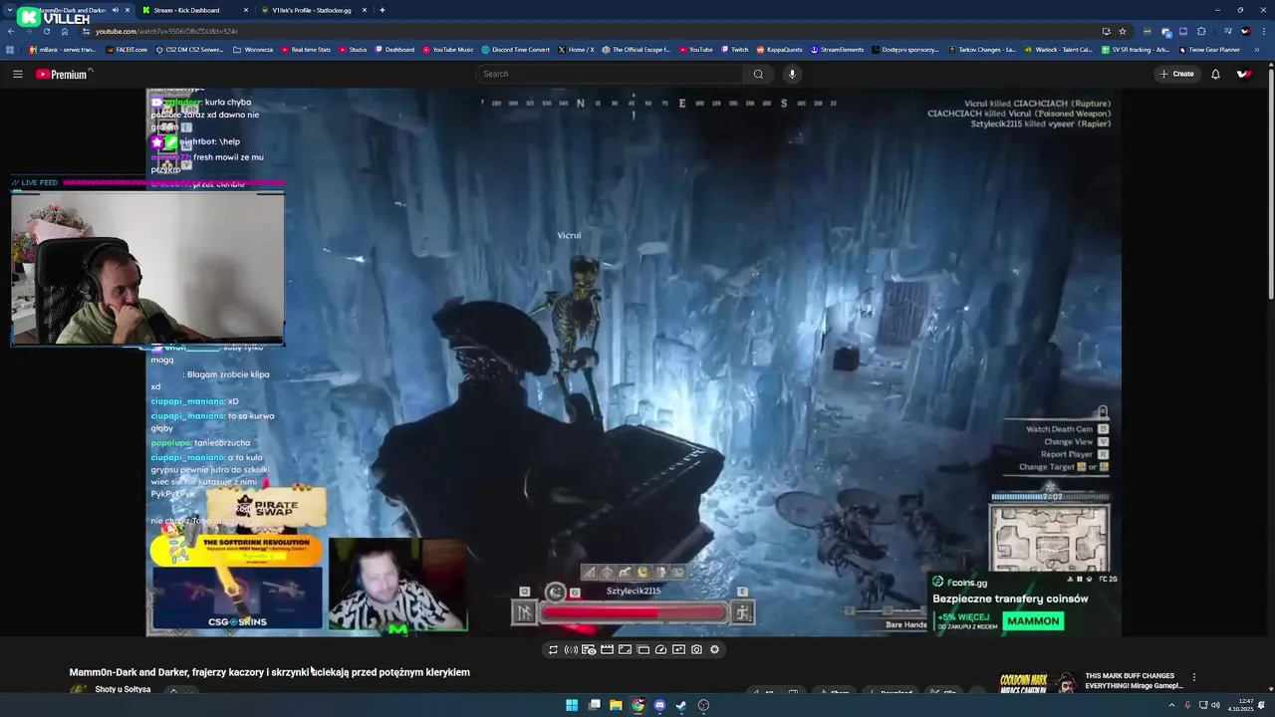
Task: Show hidden system tray icons
Action: tap(1171, 705)
